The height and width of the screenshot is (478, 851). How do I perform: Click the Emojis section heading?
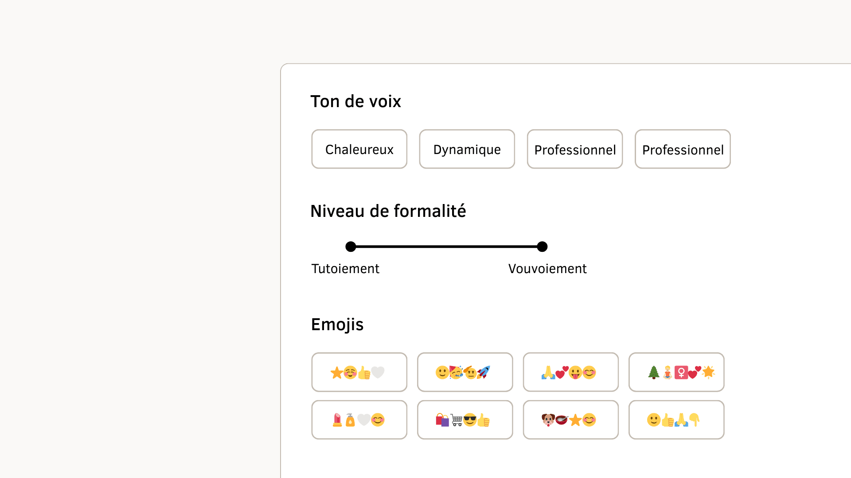(x=337, y=324)
